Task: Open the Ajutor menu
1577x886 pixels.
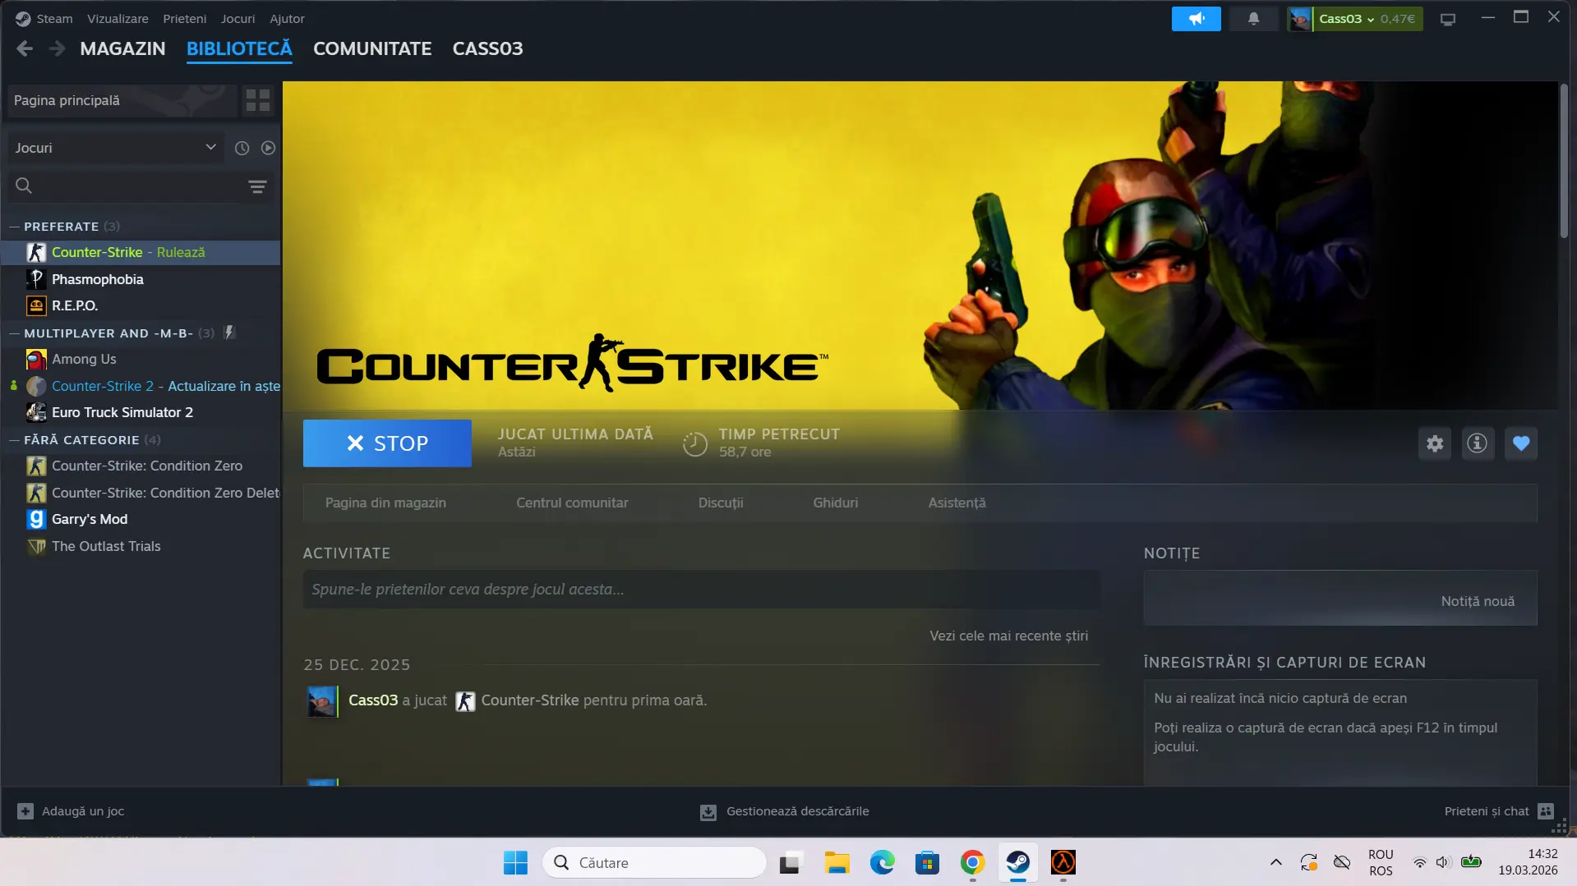Action: [287, 19]
